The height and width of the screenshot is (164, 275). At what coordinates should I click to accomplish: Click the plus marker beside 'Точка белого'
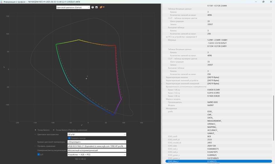pos(35,130)
